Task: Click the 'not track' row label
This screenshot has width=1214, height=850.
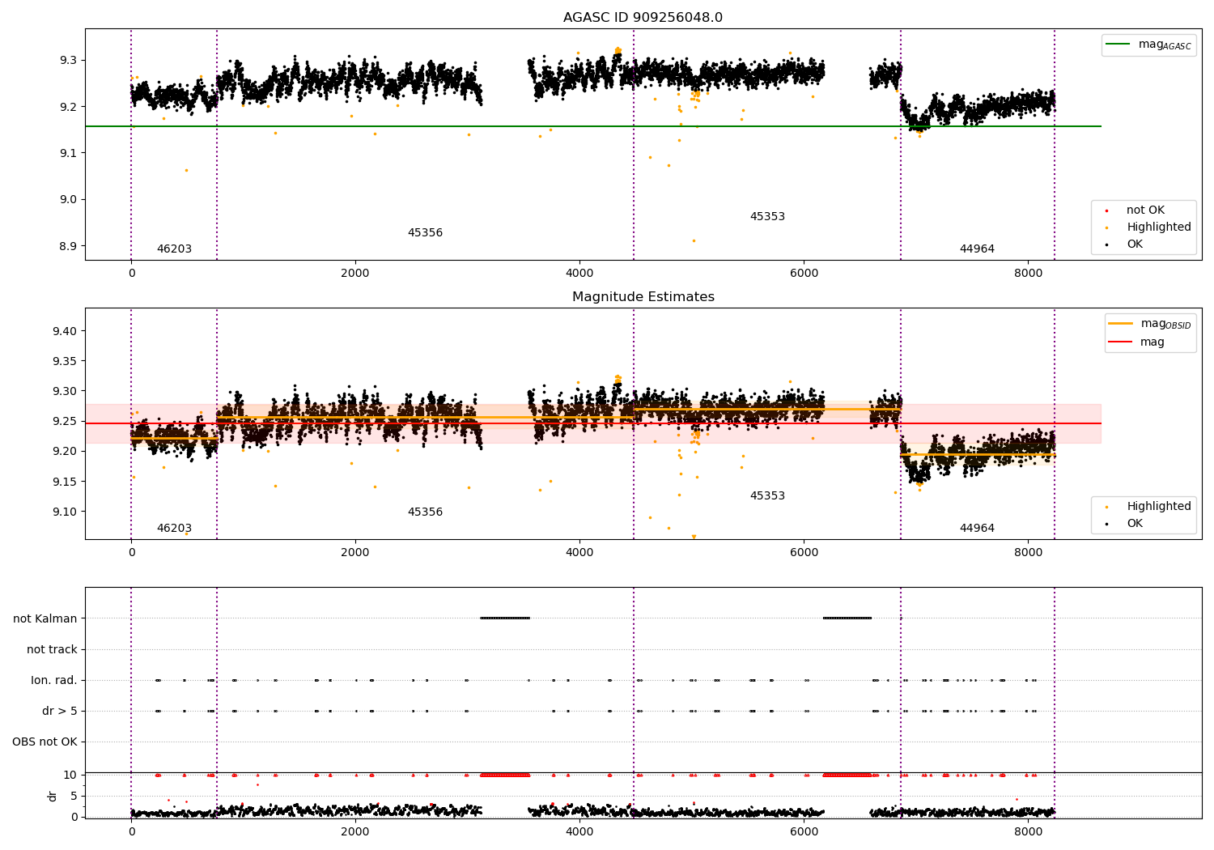Action: point(52,650)
